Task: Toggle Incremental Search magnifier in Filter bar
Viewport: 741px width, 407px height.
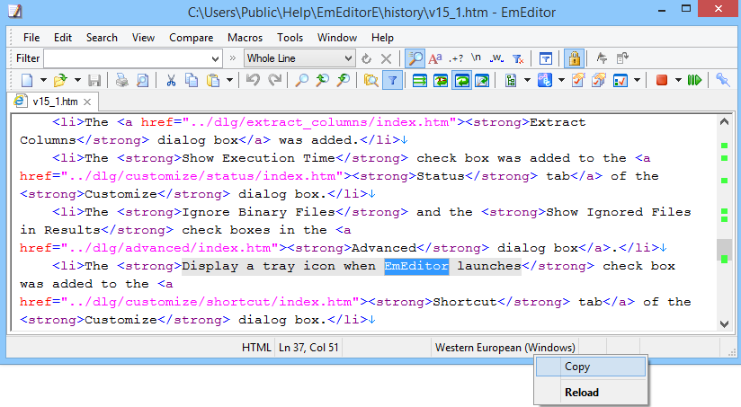Action: 415,58
